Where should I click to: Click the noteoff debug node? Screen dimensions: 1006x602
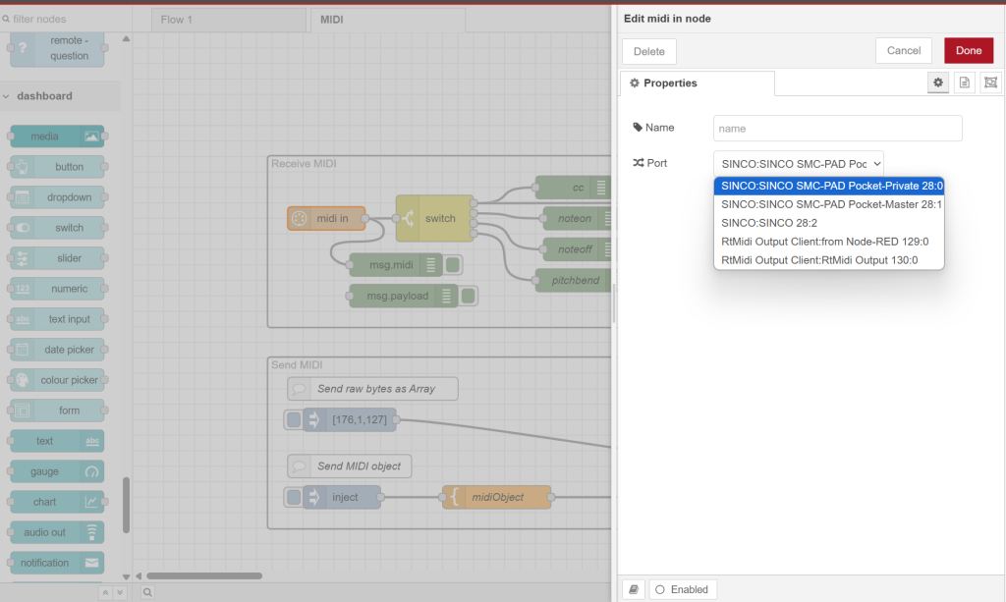click(577, 248)
